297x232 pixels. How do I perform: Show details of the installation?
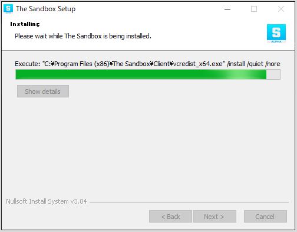coord(43,92)
